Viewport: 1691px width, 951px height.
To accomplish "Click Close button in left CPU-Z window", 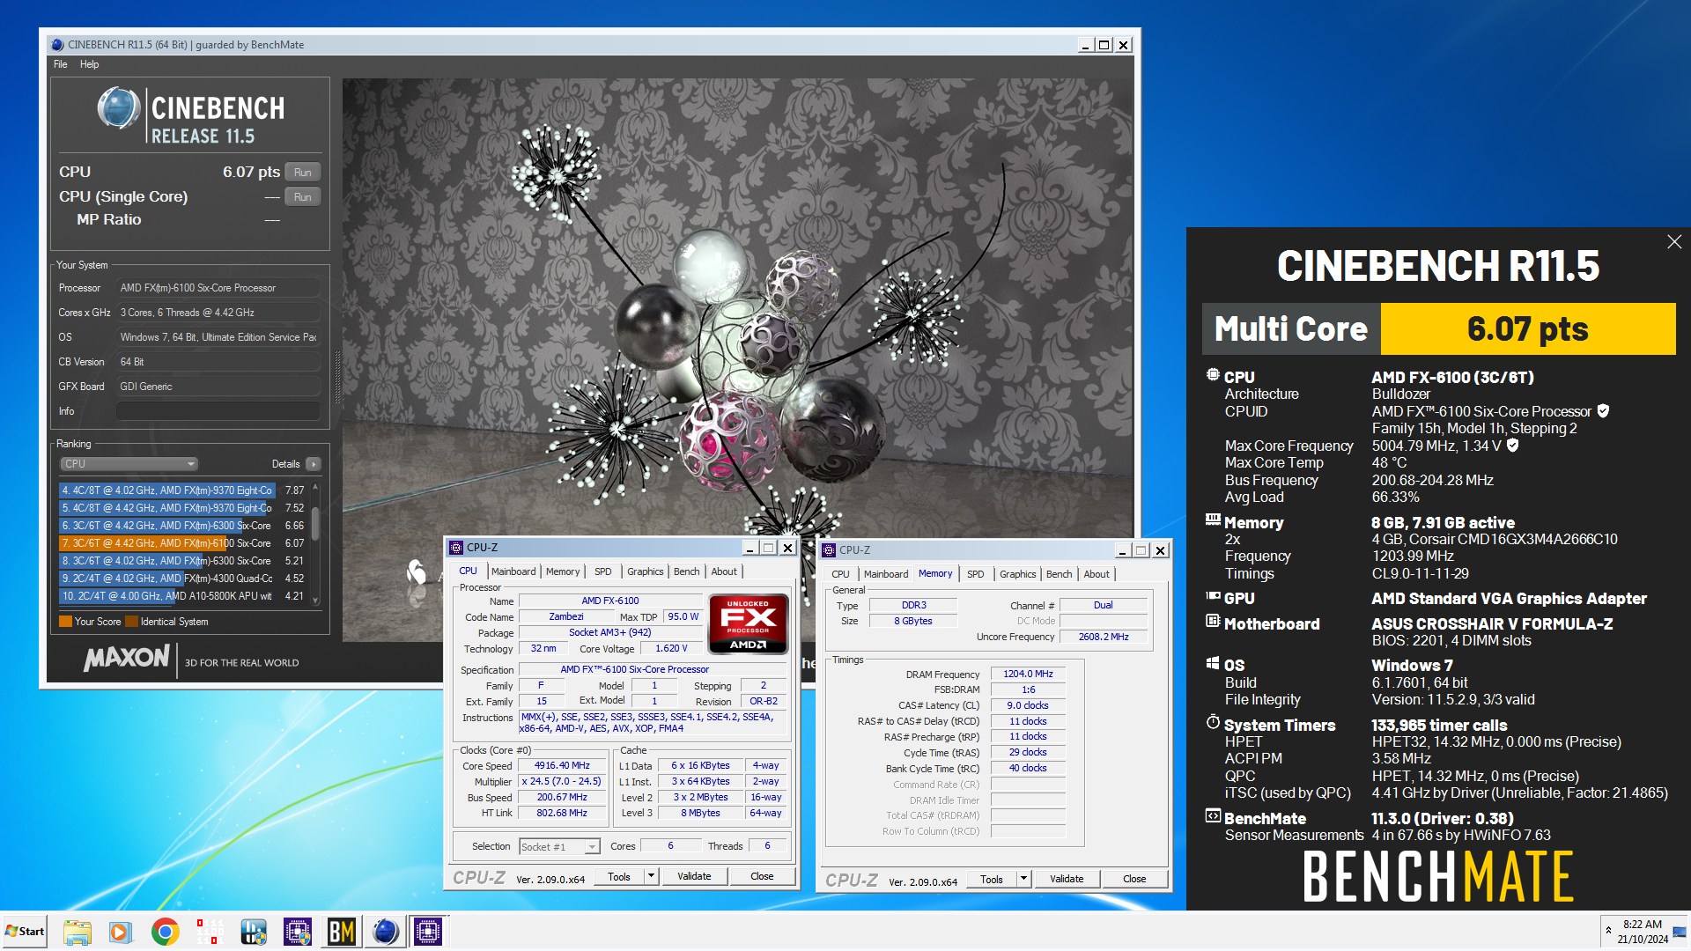I will pos(762,876).
